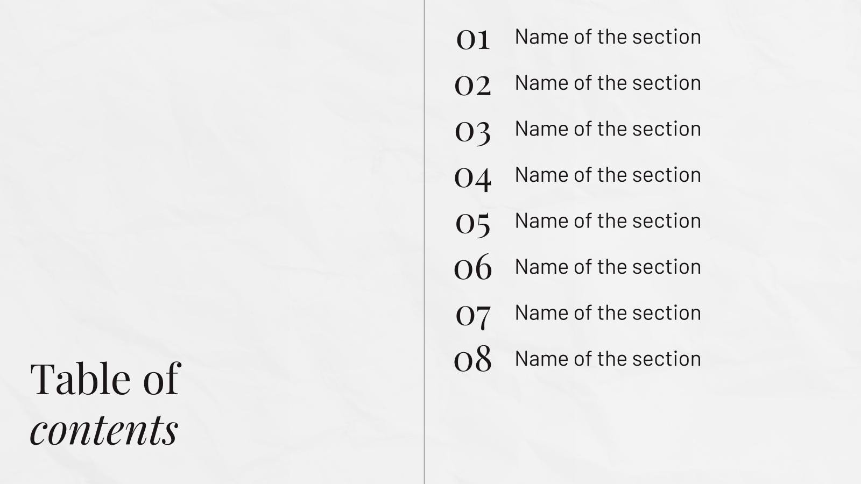Click the section number 07

pos(472,315)
